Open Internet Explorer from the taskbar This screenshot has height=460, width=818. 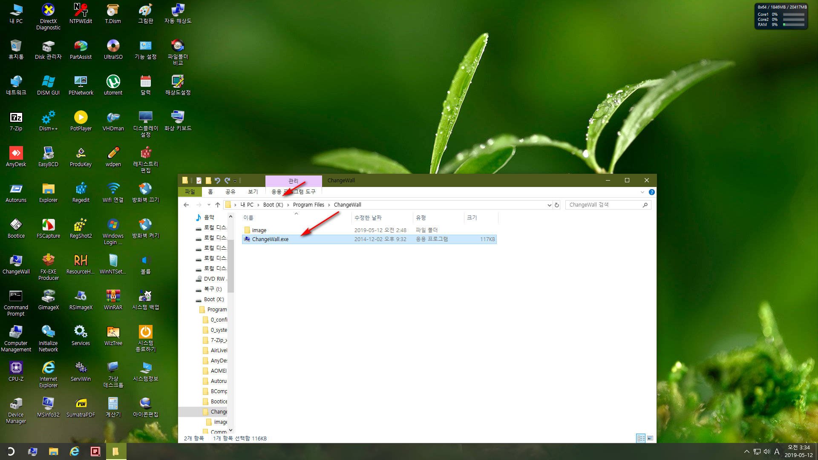[75, 451]
